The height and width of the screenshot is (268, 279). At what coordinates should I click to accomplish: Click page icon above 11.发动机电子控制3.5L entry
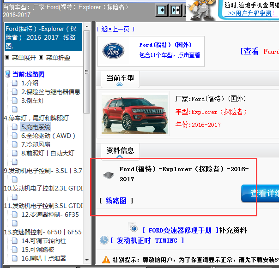(x=15, y=197)
